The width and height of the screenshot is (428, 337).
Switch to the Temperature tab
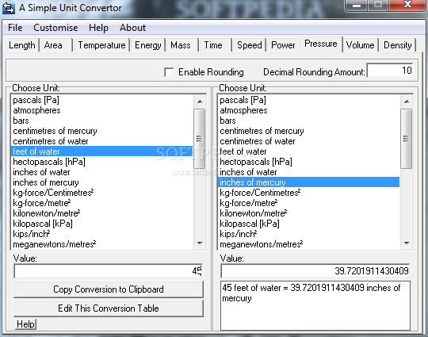click(x=101, y=45)
